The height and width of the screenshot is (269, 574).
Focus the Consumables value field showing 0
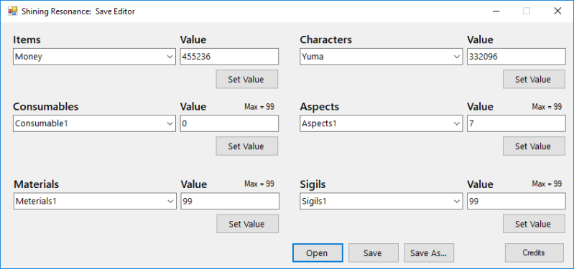coord(229,123)
